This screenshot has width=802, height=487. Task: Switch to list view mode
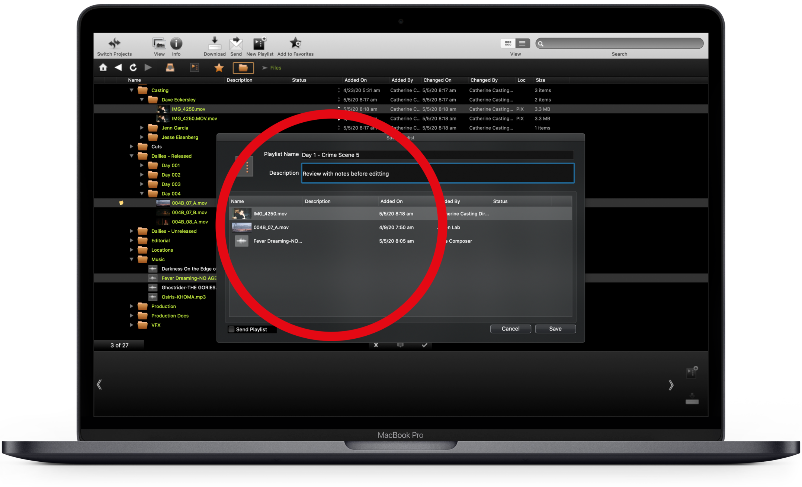pyautogui.click(x=522, y=43)
